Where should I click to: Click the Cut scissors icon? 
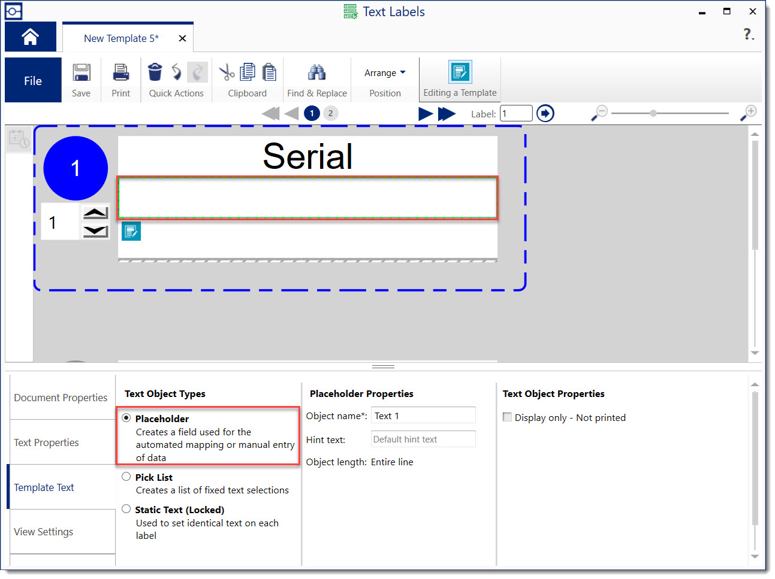(x=226, y=71)
